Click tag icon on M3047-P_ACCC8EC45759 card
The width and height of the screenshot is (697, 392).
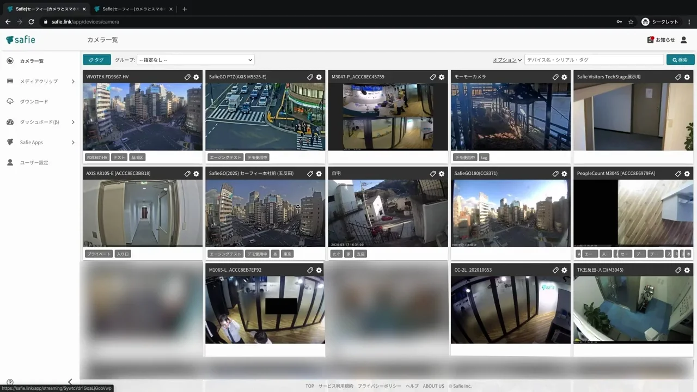point(433,77)
